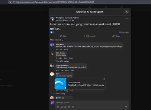
Task: Click 'Gak cobain pages cloudflare yg gratis?' text
Action: (x=71, y=67)
